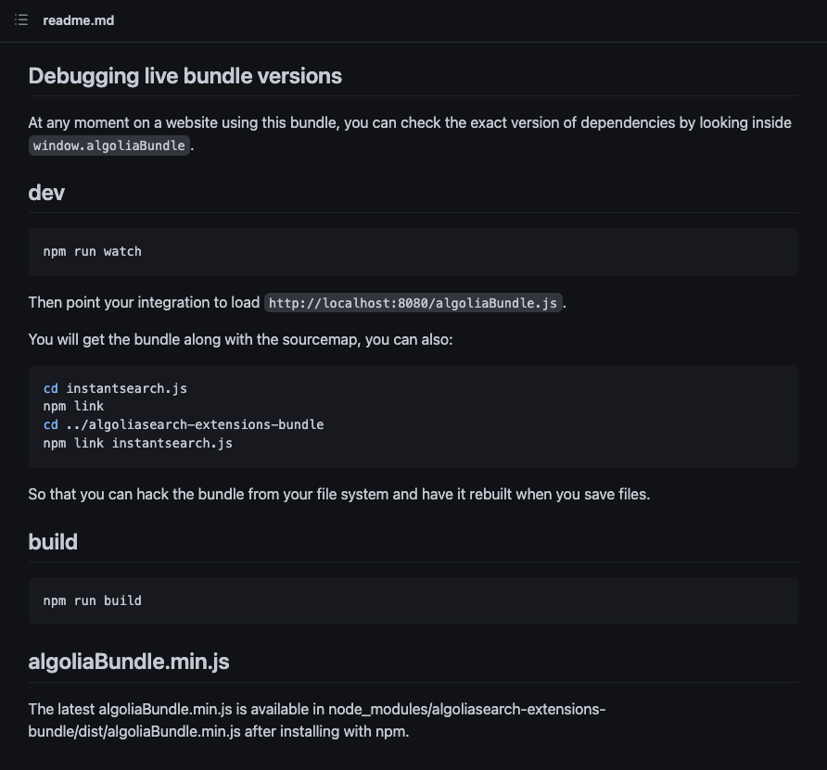
Task: Click the sourcemap paragraph text
Action: pos(240,339)
